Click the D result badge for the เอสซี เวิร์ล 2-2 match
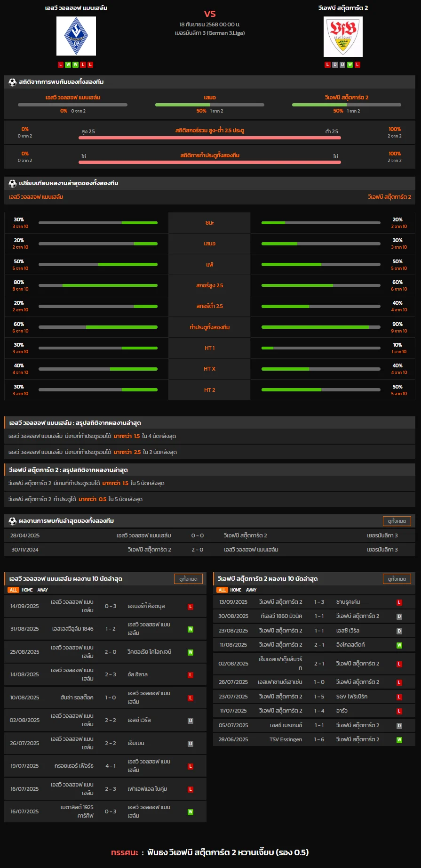Image resolution: width=421 pixels, height=868 pixels. (x=191, y=721)
